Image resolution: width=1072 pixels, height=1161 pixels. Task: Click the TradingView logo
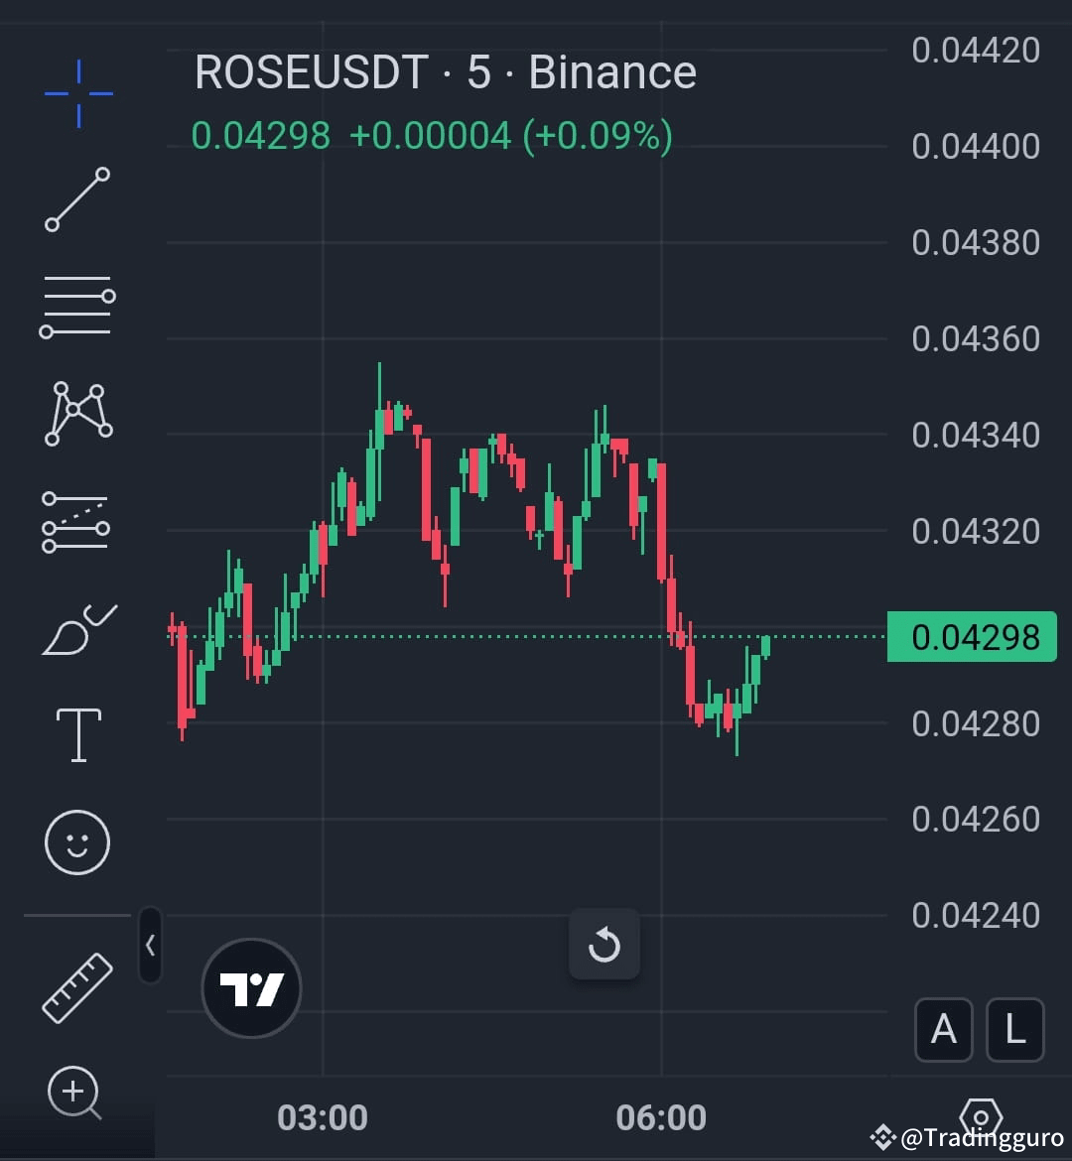click(x=250, y=985)
